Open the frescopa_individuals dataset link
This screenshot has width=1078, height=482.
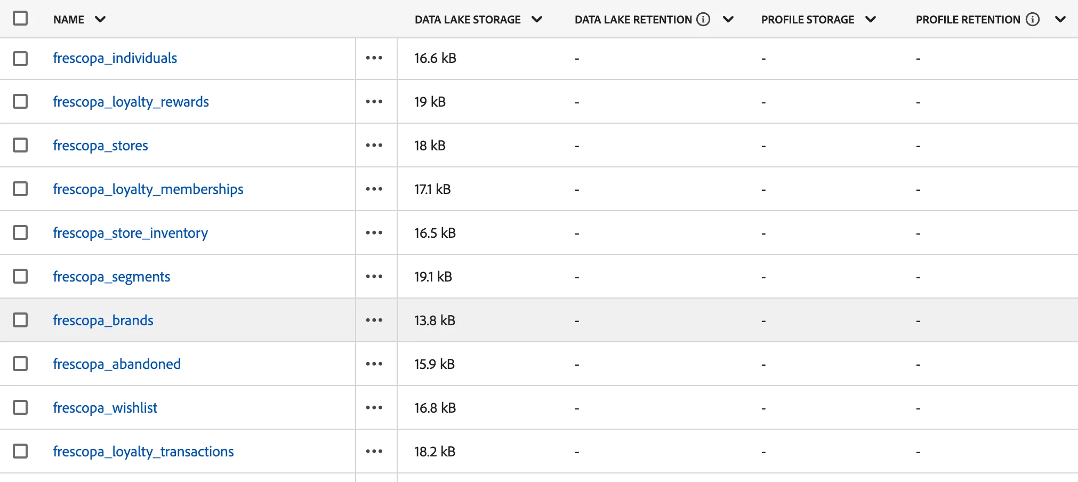[115, 58]
